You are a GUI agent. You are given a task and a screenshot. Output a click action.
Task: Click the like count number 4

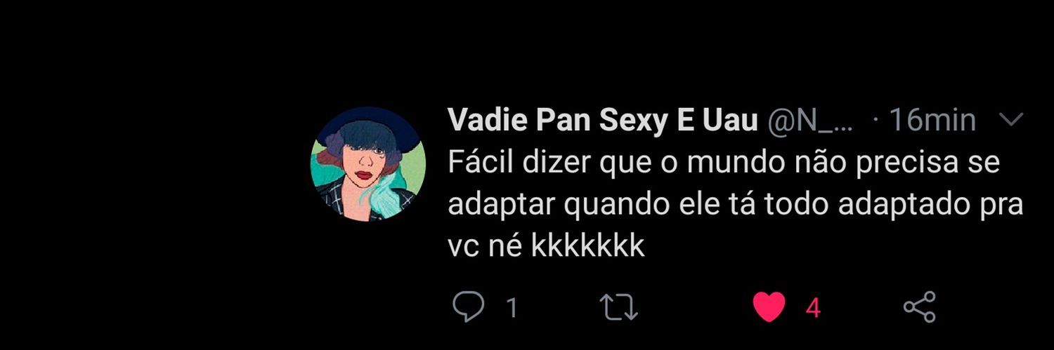coord(813,308)
